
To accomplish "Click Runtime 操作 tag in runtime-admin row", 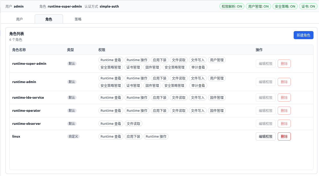I will [x=137, y=78].
